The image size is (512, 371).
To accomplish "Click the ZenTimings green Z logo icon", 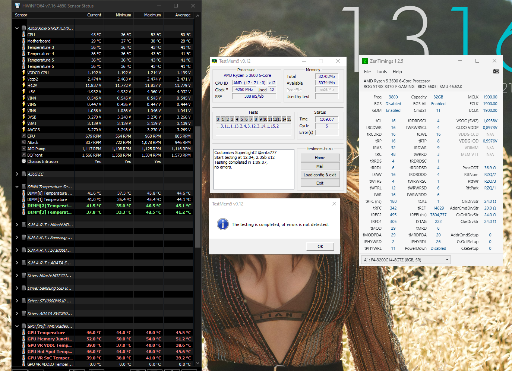I will (x=365, y=61).
